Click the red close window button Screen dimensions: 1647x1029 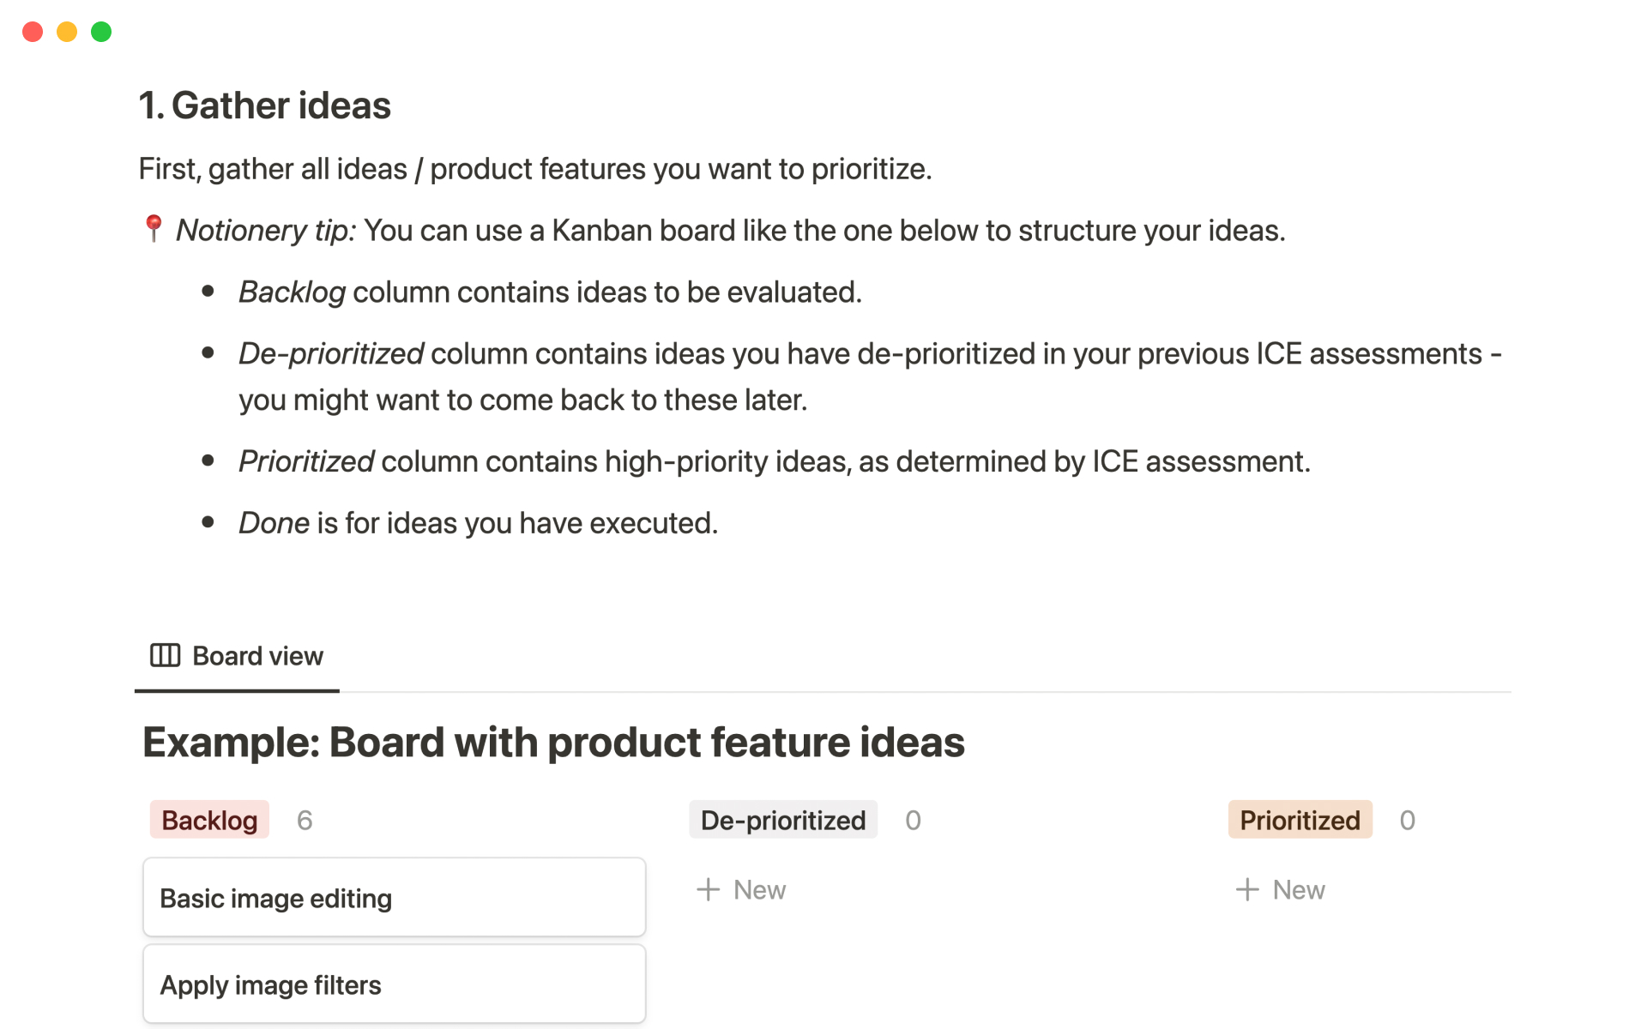coord(33,32)
